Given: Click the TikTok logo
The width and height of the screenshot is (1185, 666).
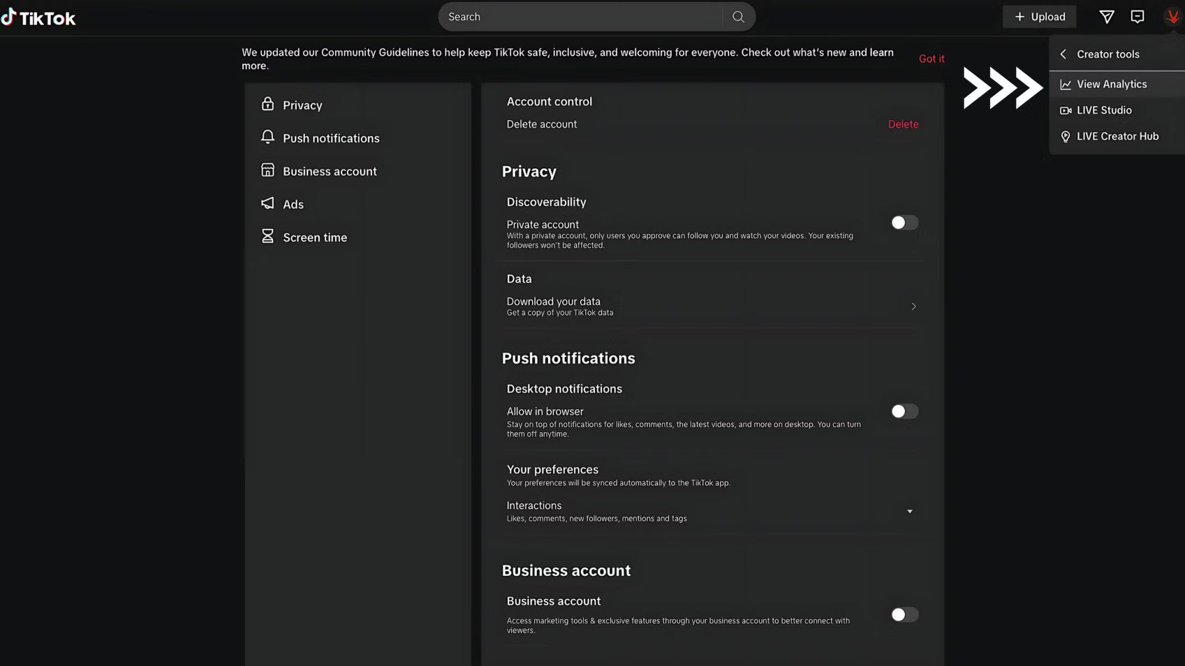Looking at the screenshot, I should tap(38, 17).
